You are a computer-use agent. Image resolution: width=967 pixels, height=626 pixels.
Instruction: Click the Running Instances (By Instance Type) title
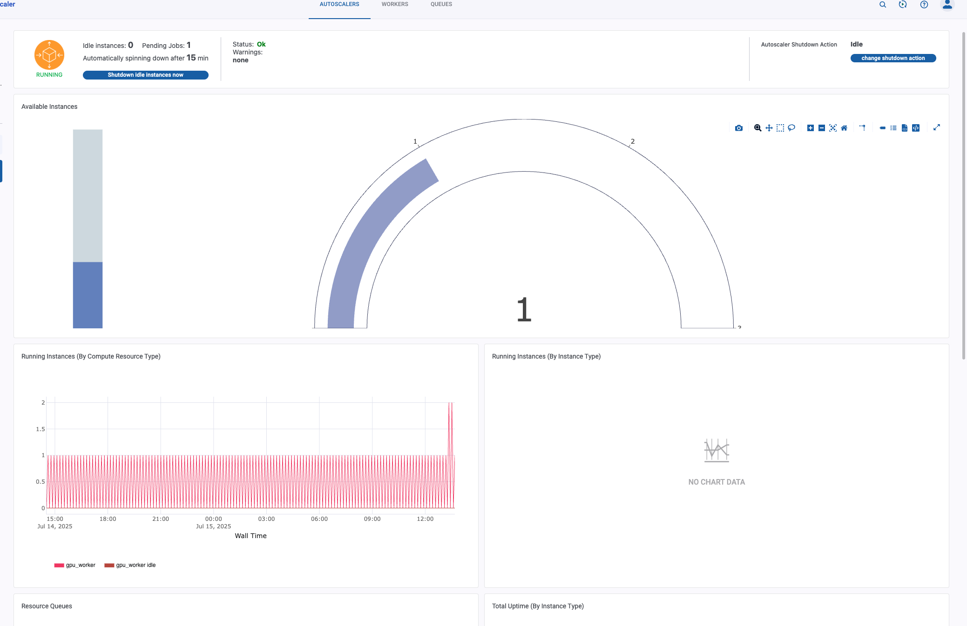point(546,356)
